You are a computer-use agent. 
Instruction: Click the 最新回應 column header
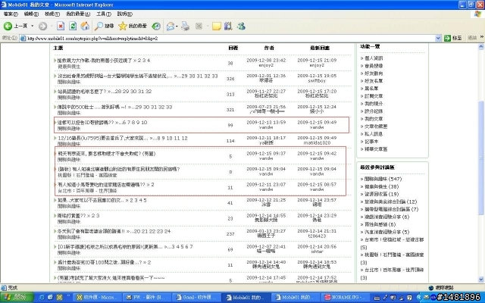(322, 48)
